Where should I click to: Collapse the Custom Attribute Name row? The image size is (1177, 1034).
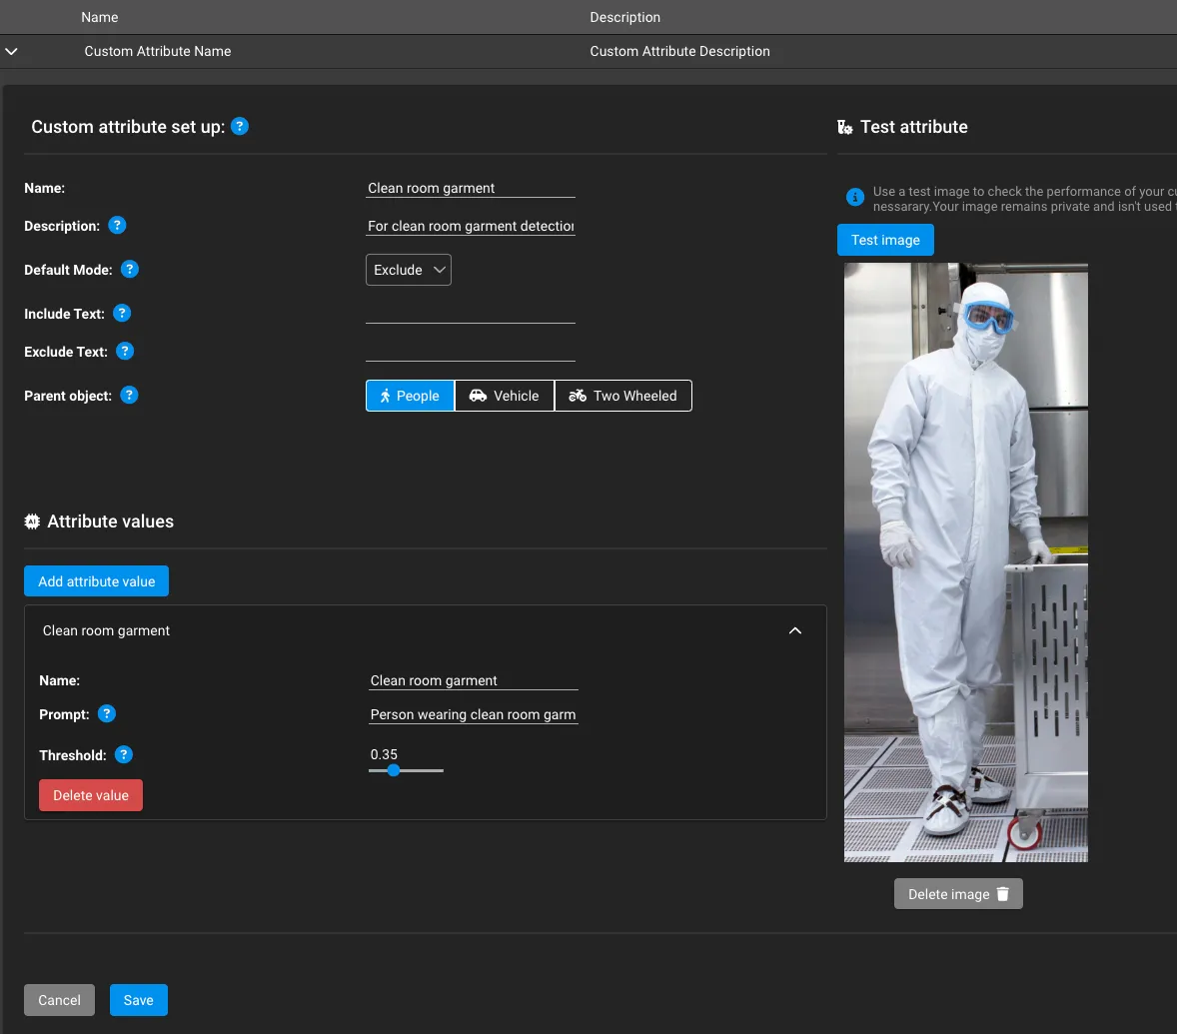[x=11, y=51]
